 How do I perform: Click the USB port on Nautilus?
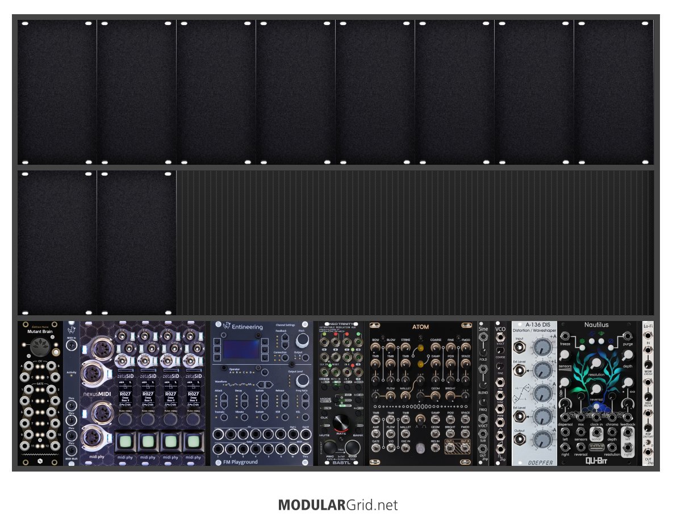point(596,447)
